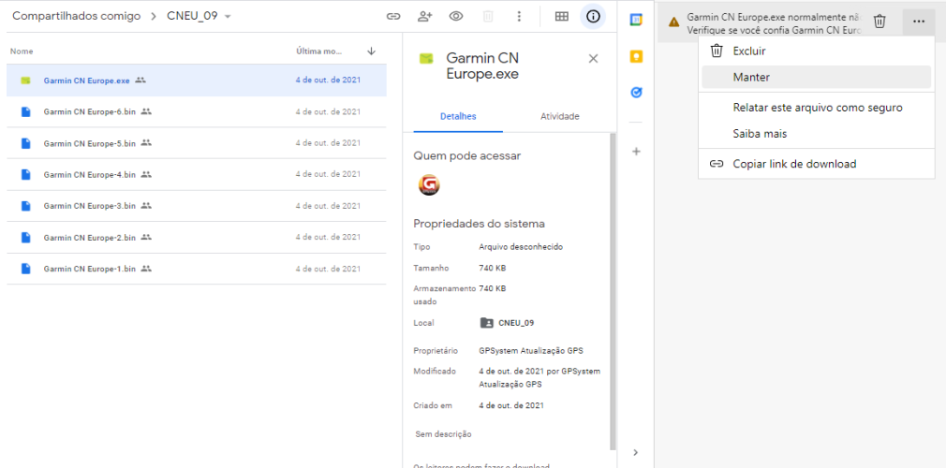Switch to grid layout view
The width and height of the screenshot is (946, 468).
pos(562,17)
